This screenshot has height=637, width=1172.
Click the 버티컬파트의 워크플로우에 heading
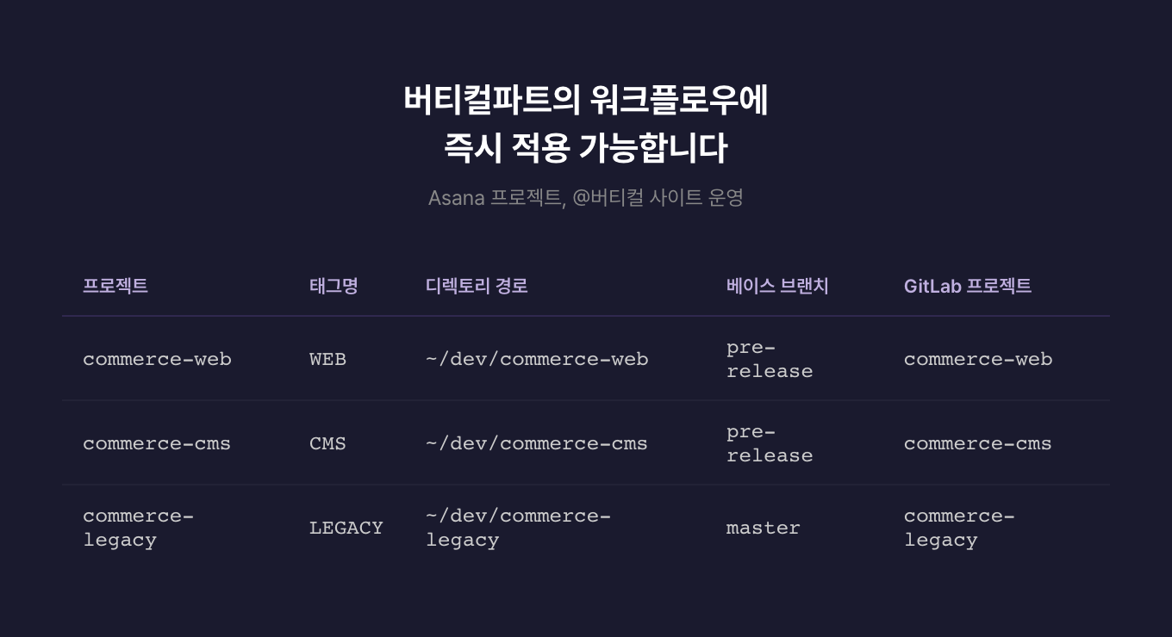click(585, 100)
